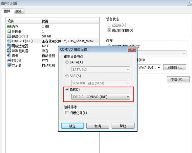Open the SCSI 0:0 硬盘(SCSI) dropdown

pos(101,83)
